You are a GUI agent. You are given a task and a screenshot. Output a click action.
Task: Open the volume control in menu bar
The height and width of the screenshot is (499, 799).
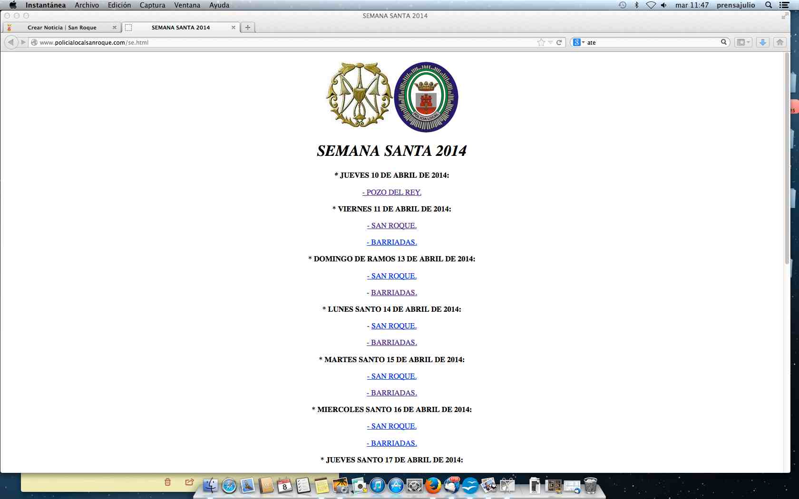[x=664, y=5]
